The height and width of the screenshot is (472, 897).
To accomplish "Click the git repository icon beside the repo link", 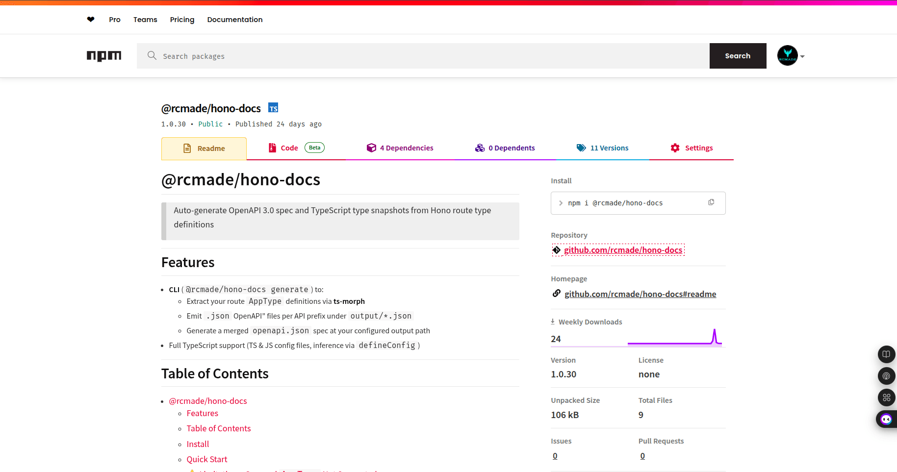I will tap(557, 250).
